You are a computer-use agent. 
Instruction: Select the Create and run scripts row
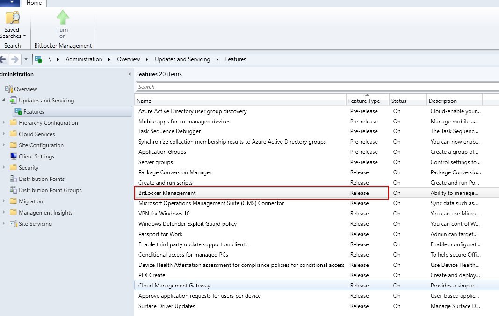click(x=317, y=182)
